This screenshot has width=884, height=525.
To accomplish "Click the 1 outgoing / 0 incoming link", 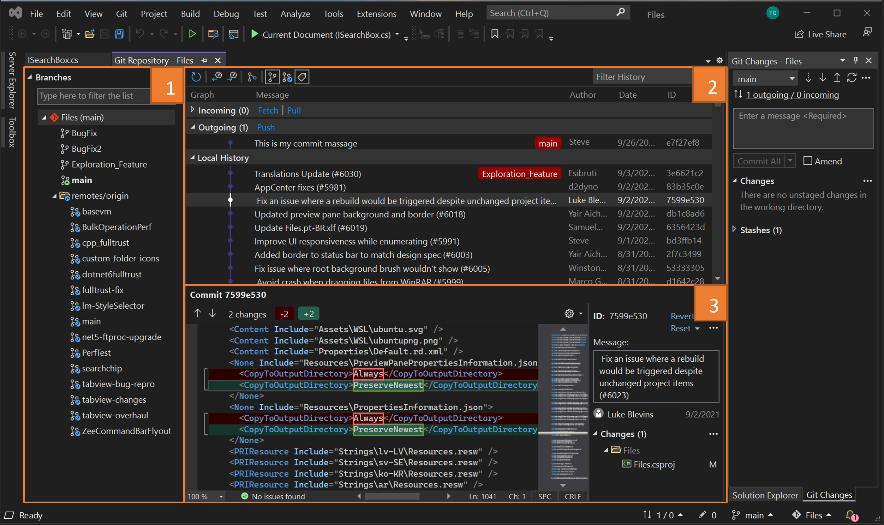I will click(792, 95).
